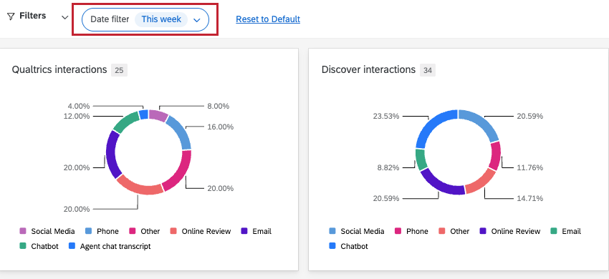Click the 23.53% data label

coord(386,116)
